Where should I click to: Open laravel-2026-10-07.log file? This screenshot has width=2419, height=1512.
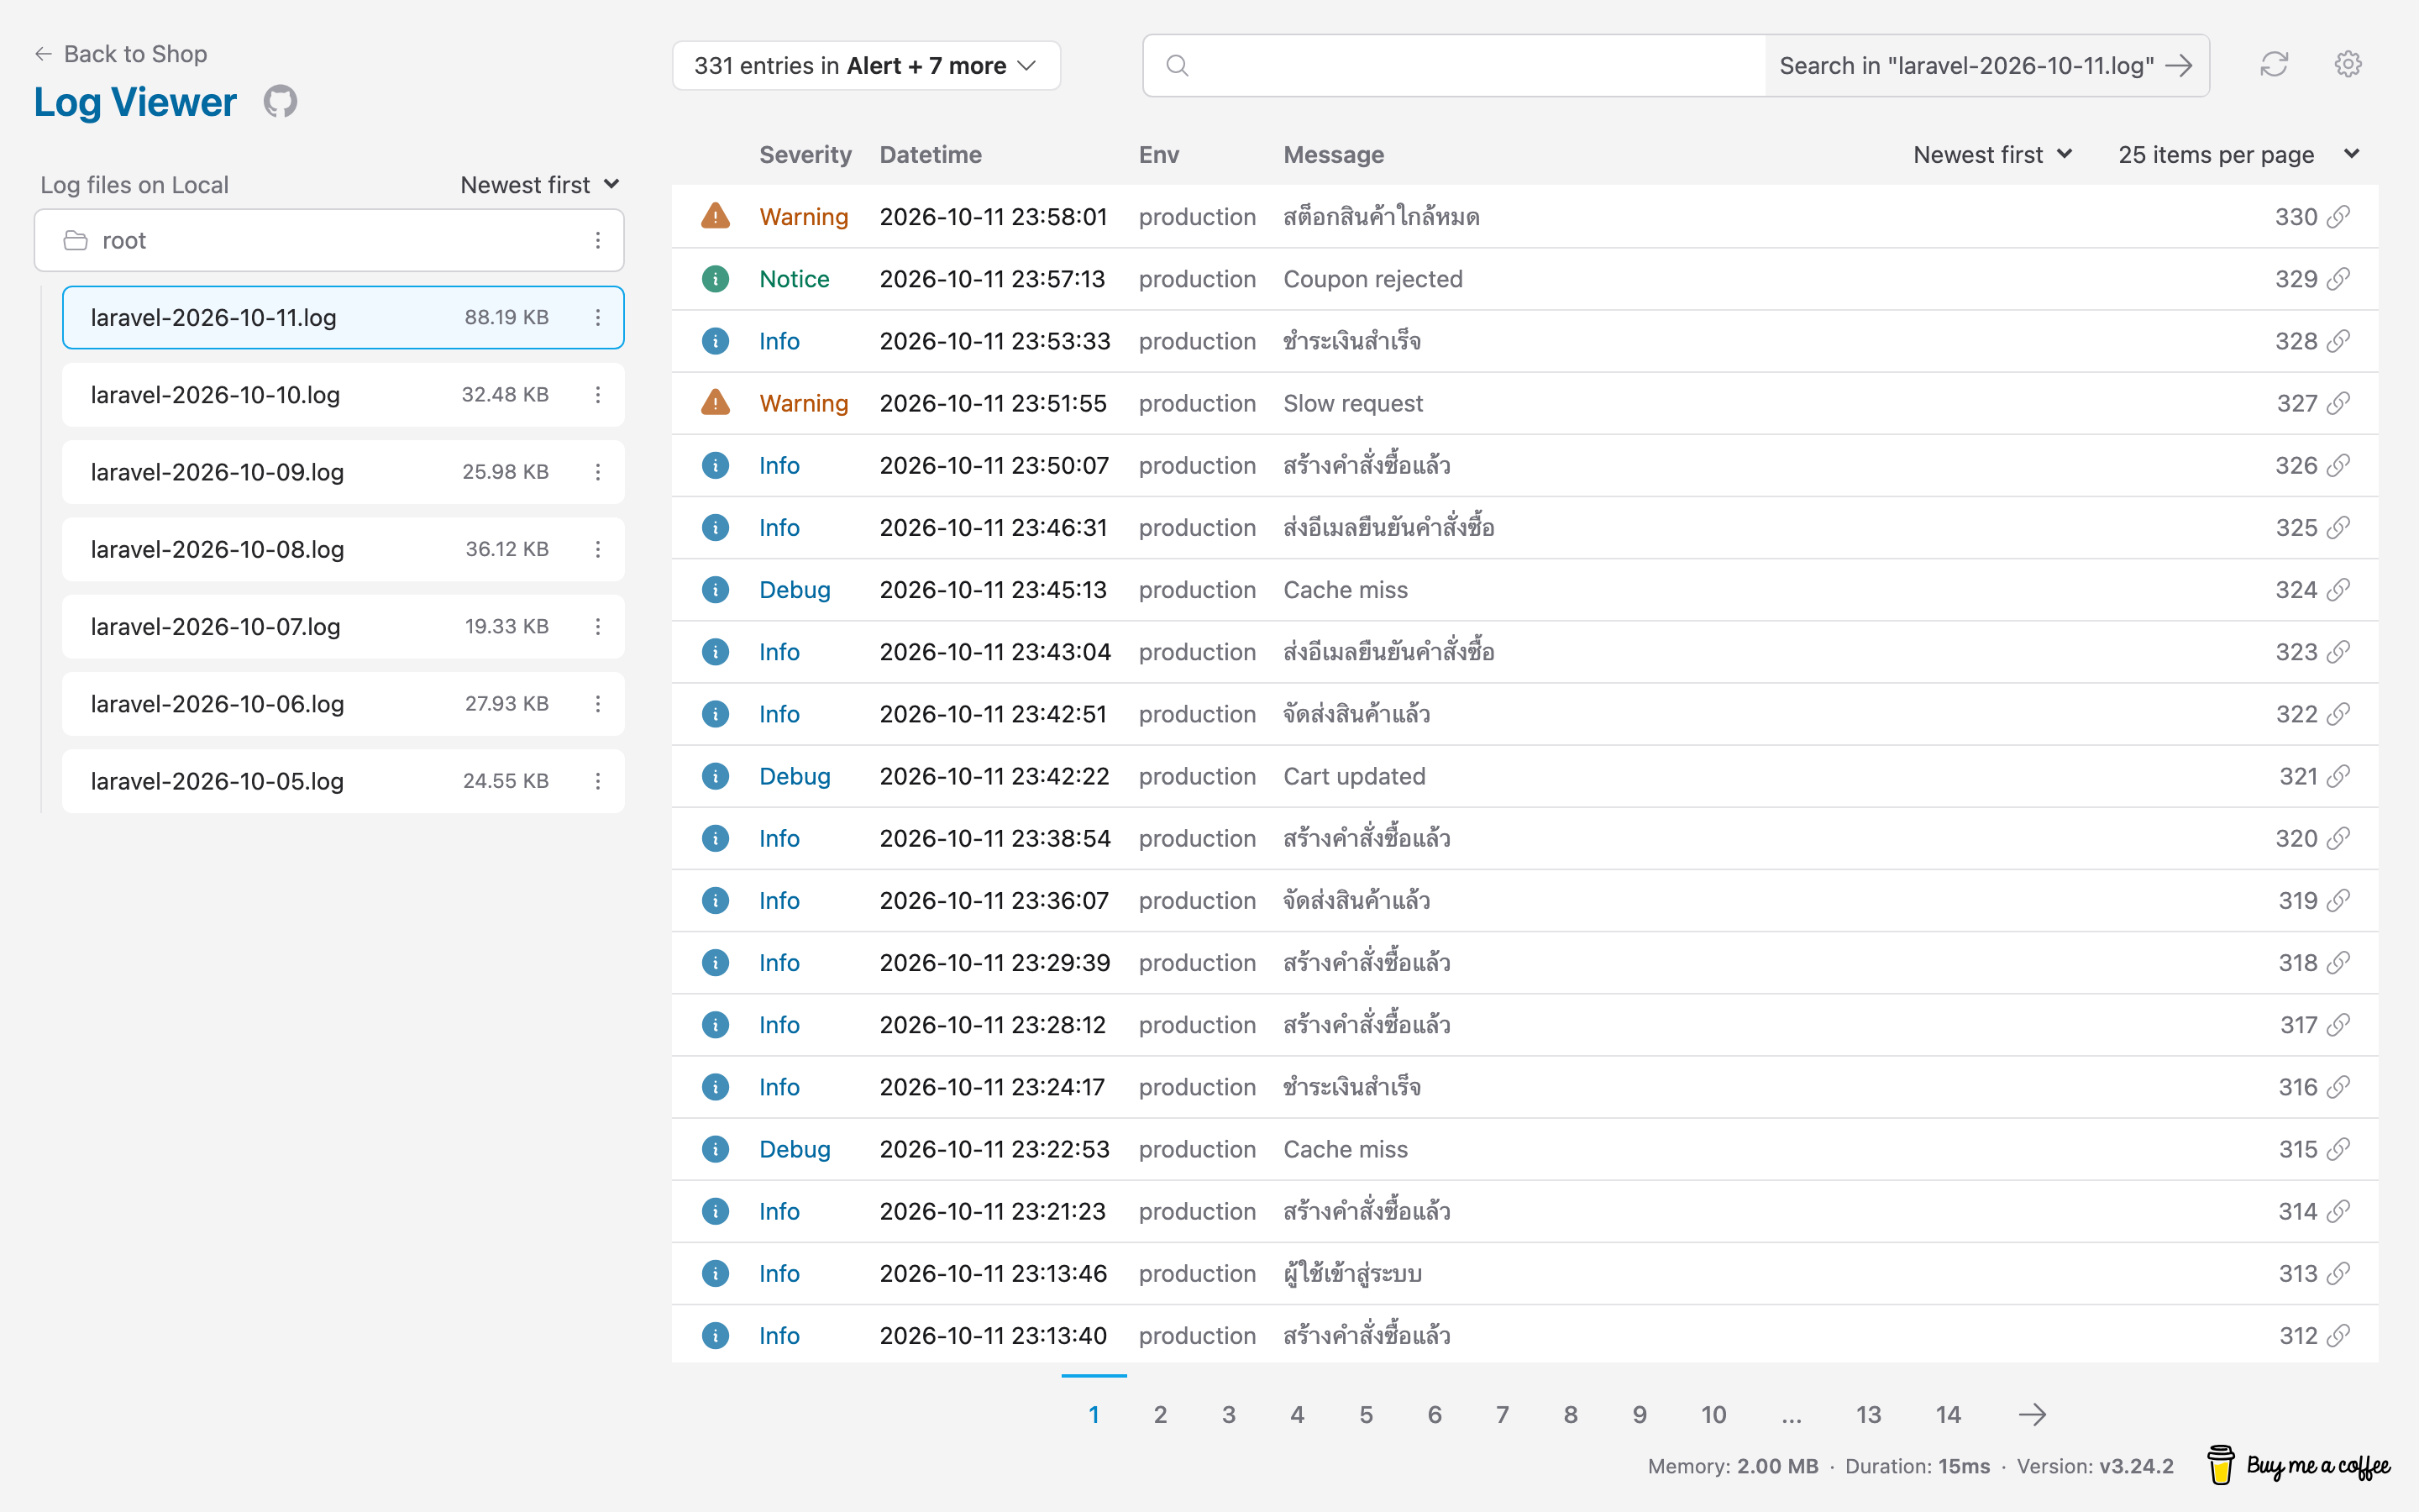pos(343,626)
